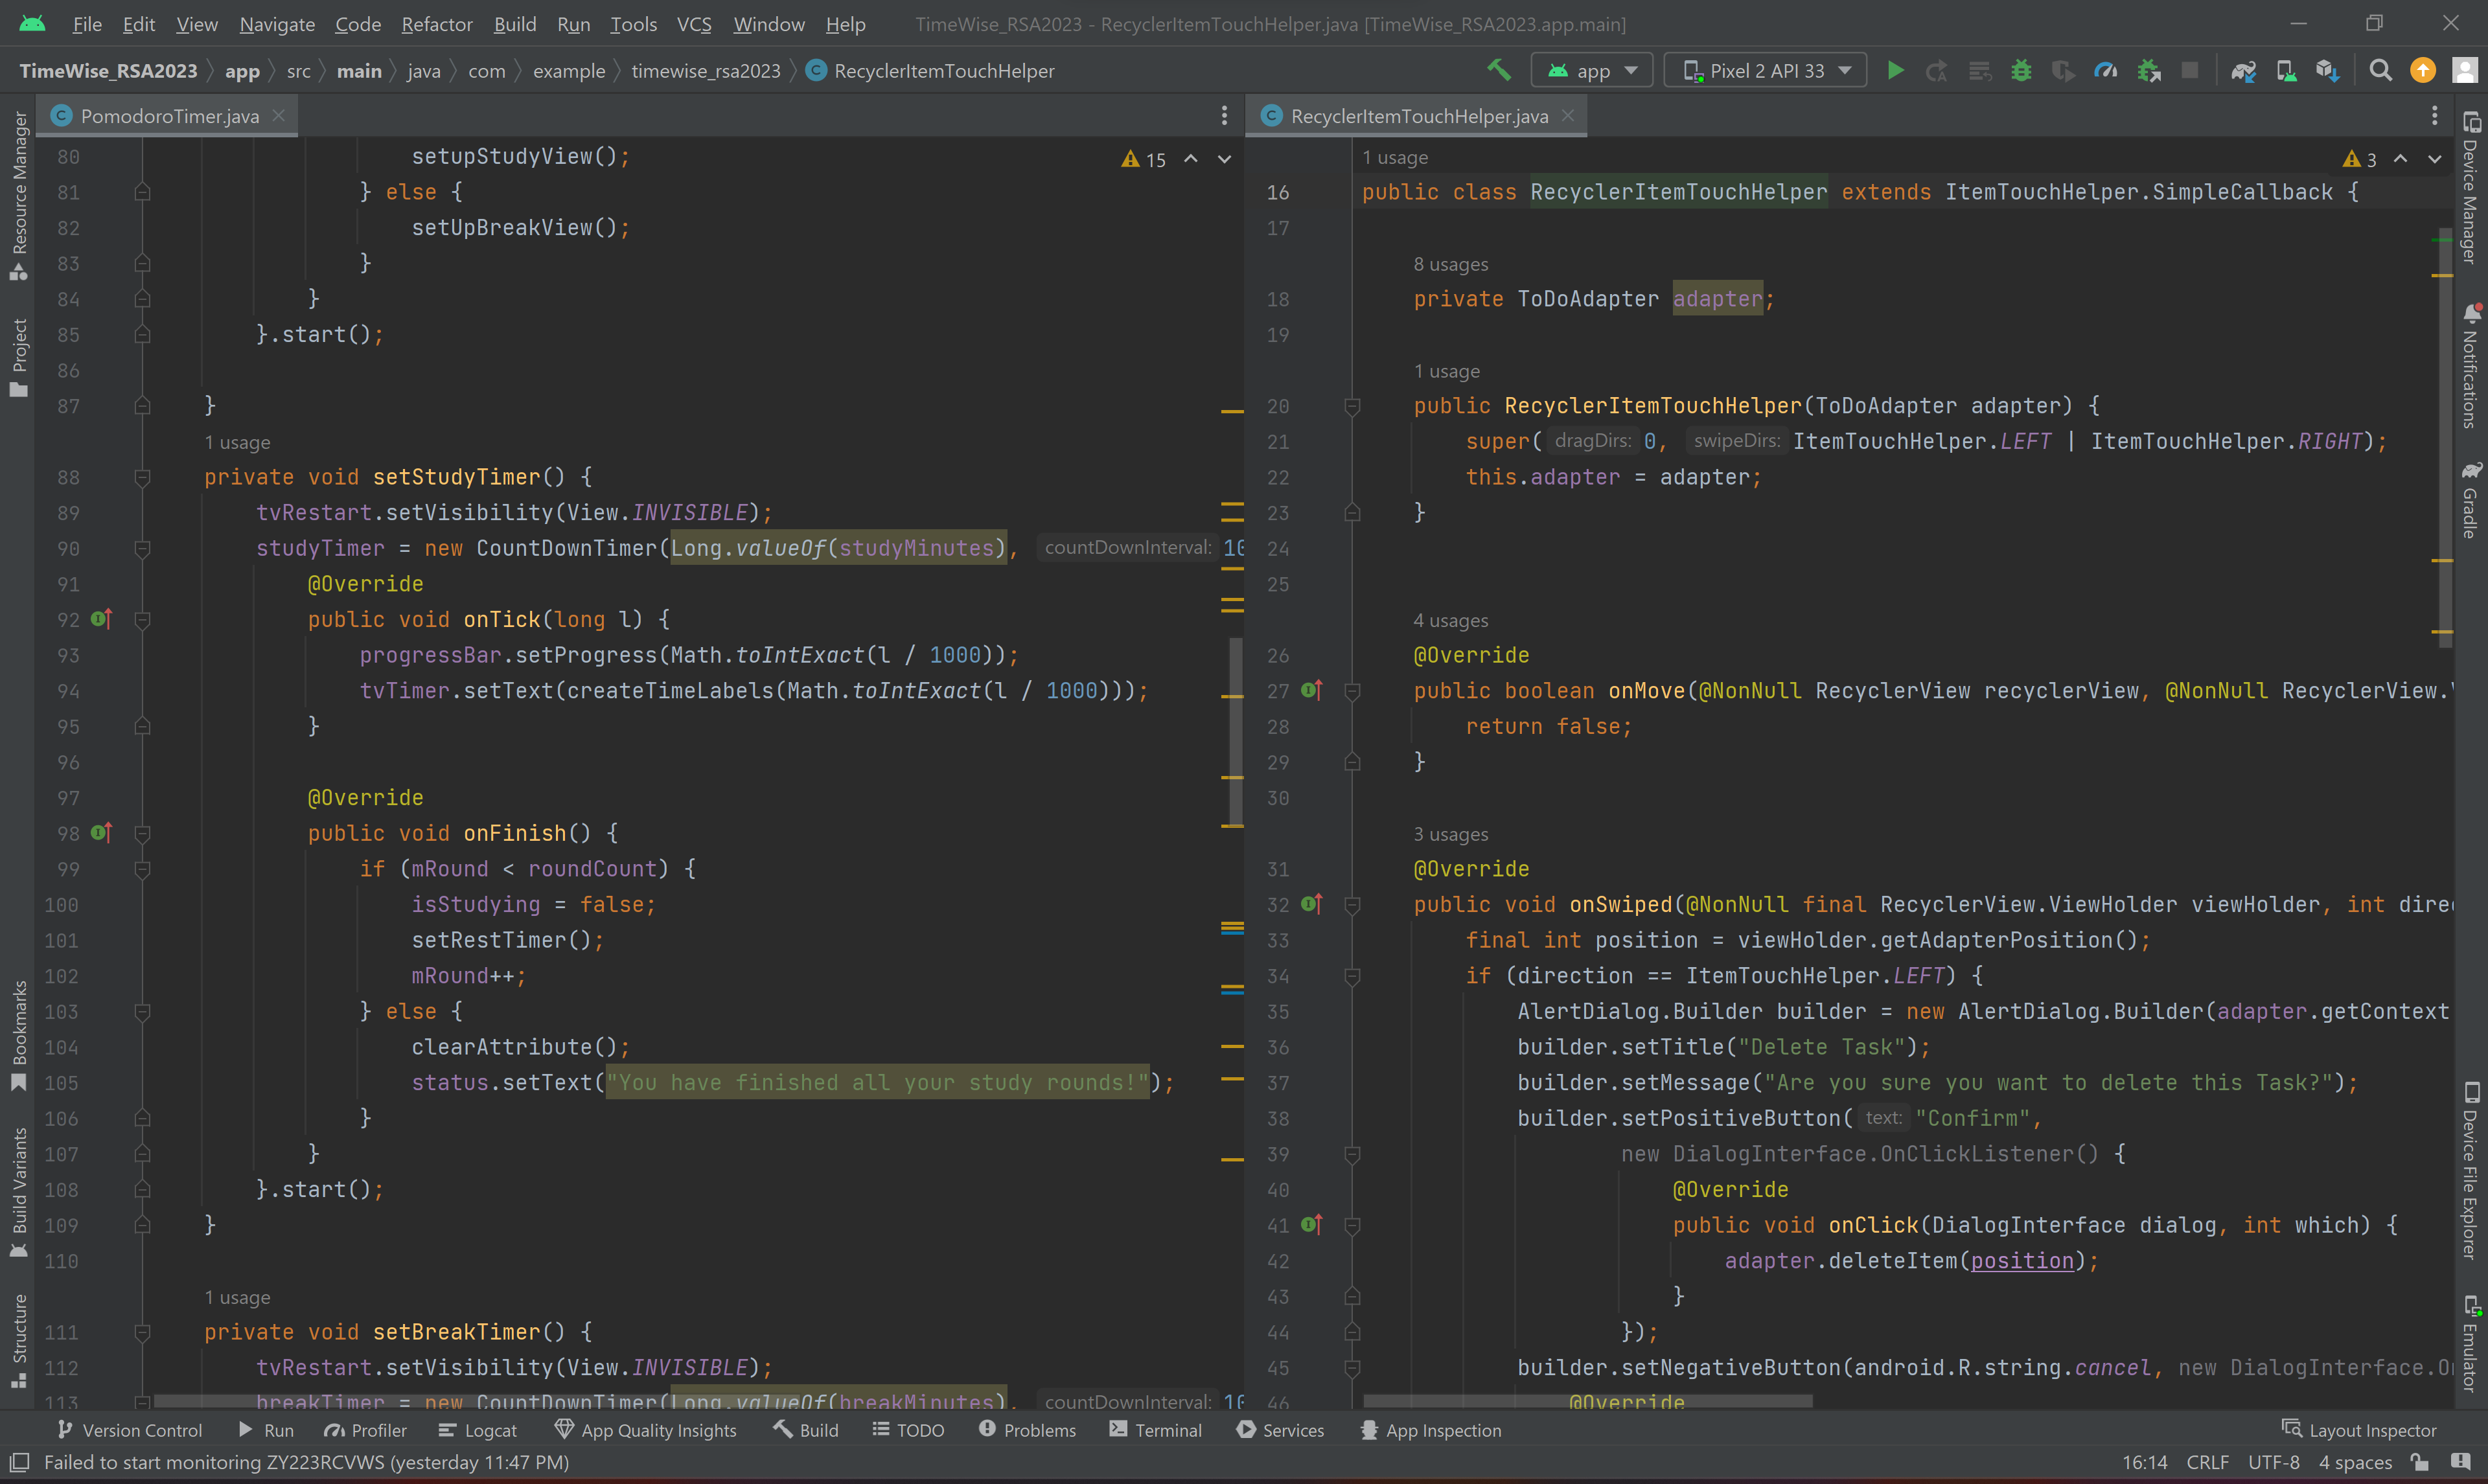This screenshot has width=2488, height=1484.
Task: Toggle fold marker at setStudyTimer method line 88
Action: point(142,478)
